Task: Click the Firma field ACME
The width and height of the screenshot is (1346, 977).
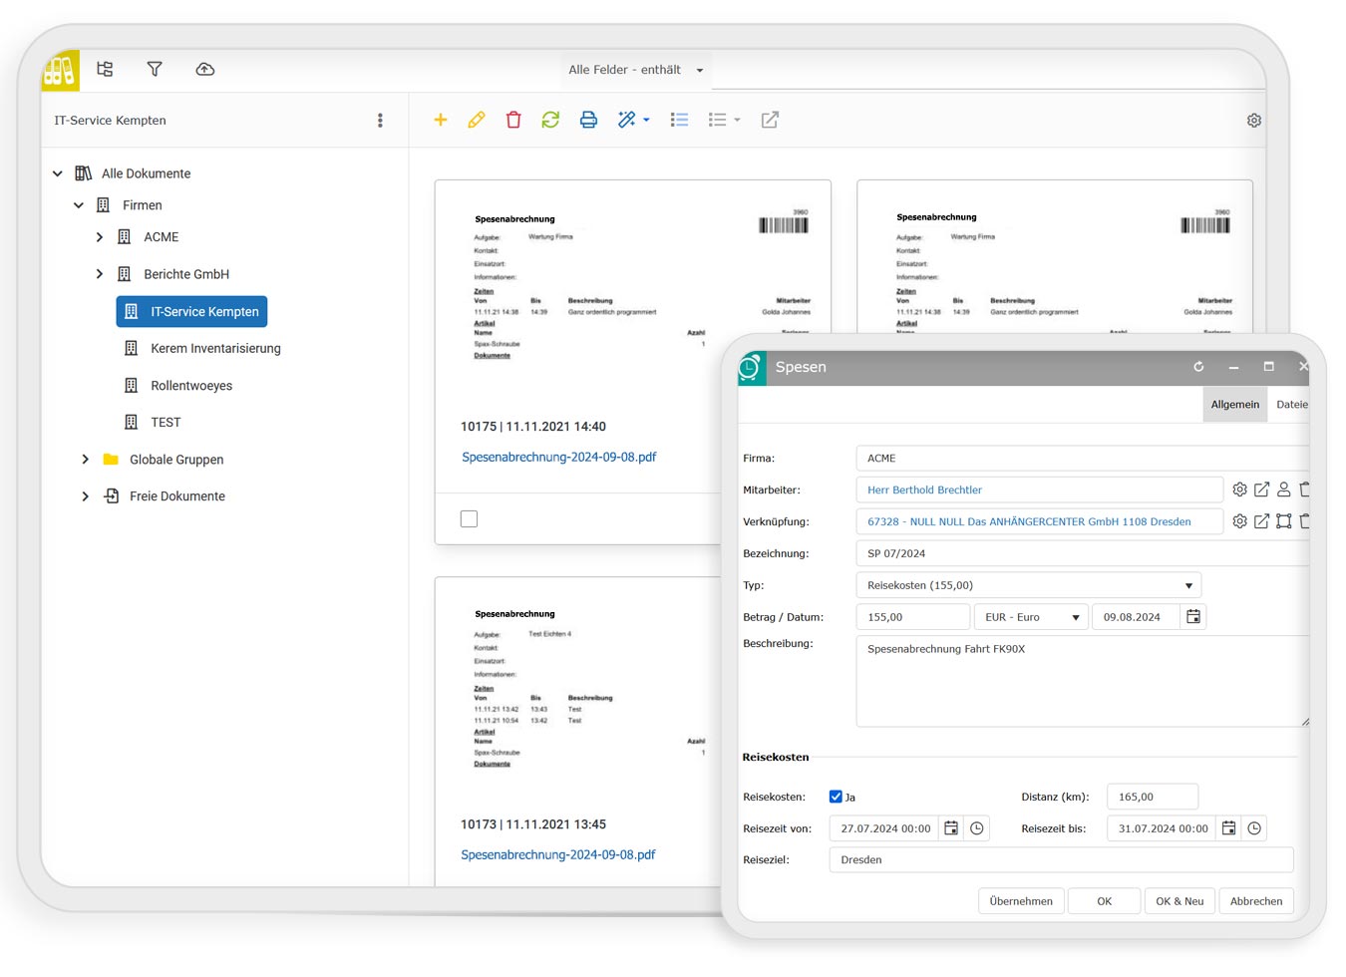Action: pos(1083,458)
